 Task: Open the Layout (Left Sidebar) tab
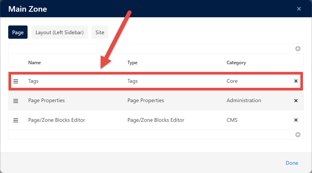[59, 32]
